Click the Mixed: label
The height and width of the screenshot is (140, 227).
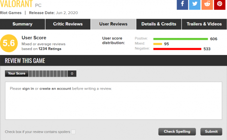(140, 43)
